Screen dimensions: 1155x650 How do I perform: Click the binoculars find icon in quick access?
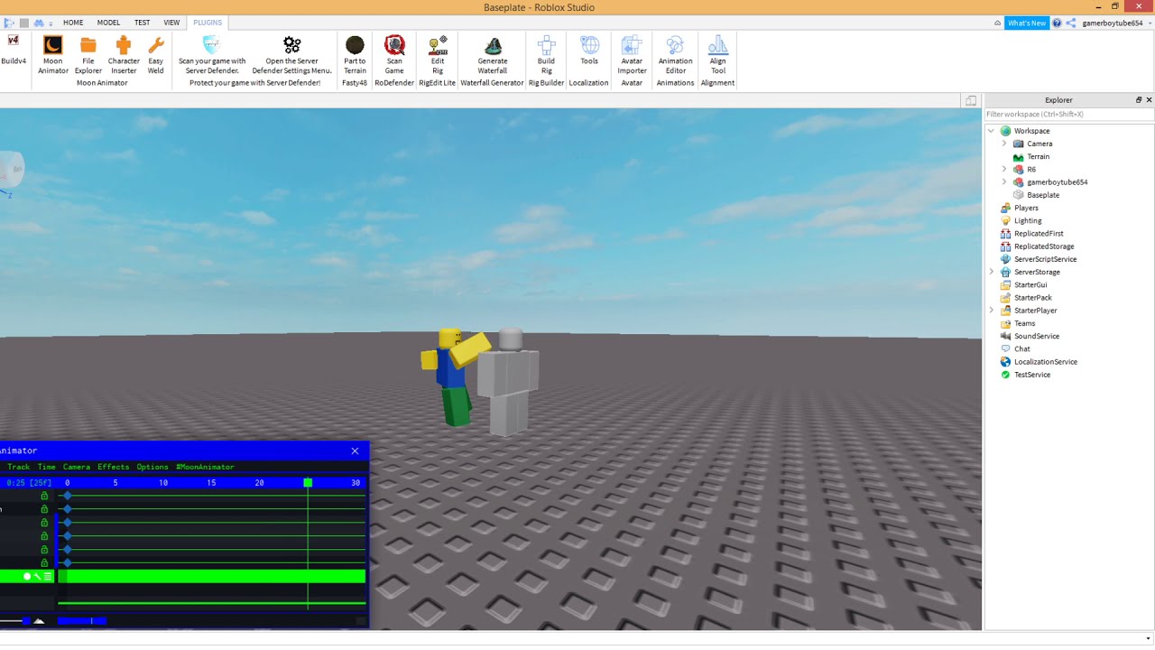tap(40, 23)
